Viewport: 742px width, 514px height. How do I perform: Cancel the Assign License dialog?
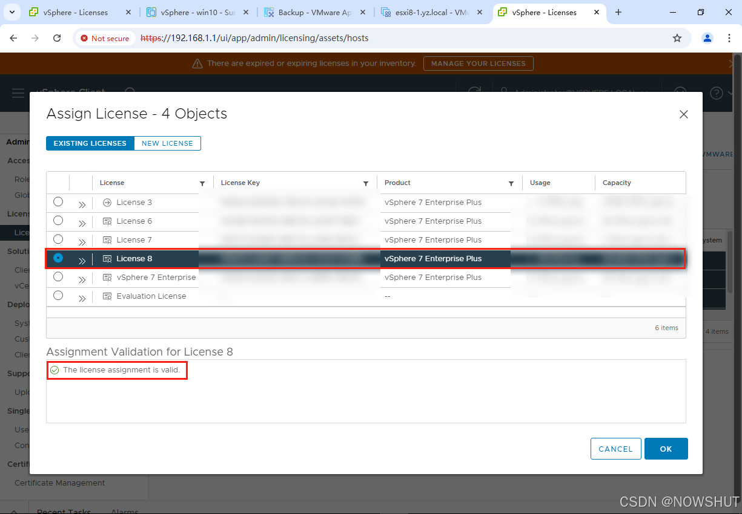click(615, 449)
